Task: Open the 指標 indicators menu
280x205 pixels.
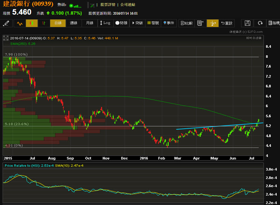Action: (274, 23)
